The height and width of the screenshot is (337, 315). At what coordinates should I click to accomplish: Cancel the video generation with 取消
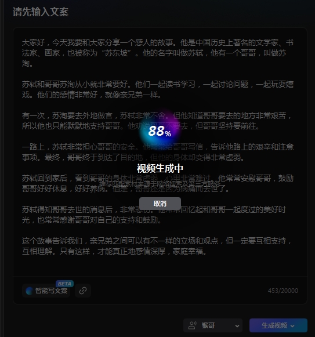click(160, 204)
